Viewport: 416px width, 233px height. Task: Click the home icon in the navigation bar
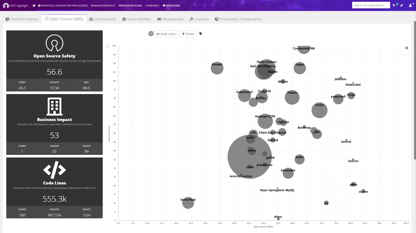[34, 5]
